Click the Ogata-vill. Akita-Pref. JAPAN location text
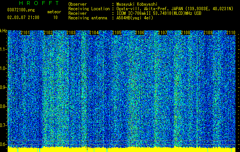 point(175,9)
